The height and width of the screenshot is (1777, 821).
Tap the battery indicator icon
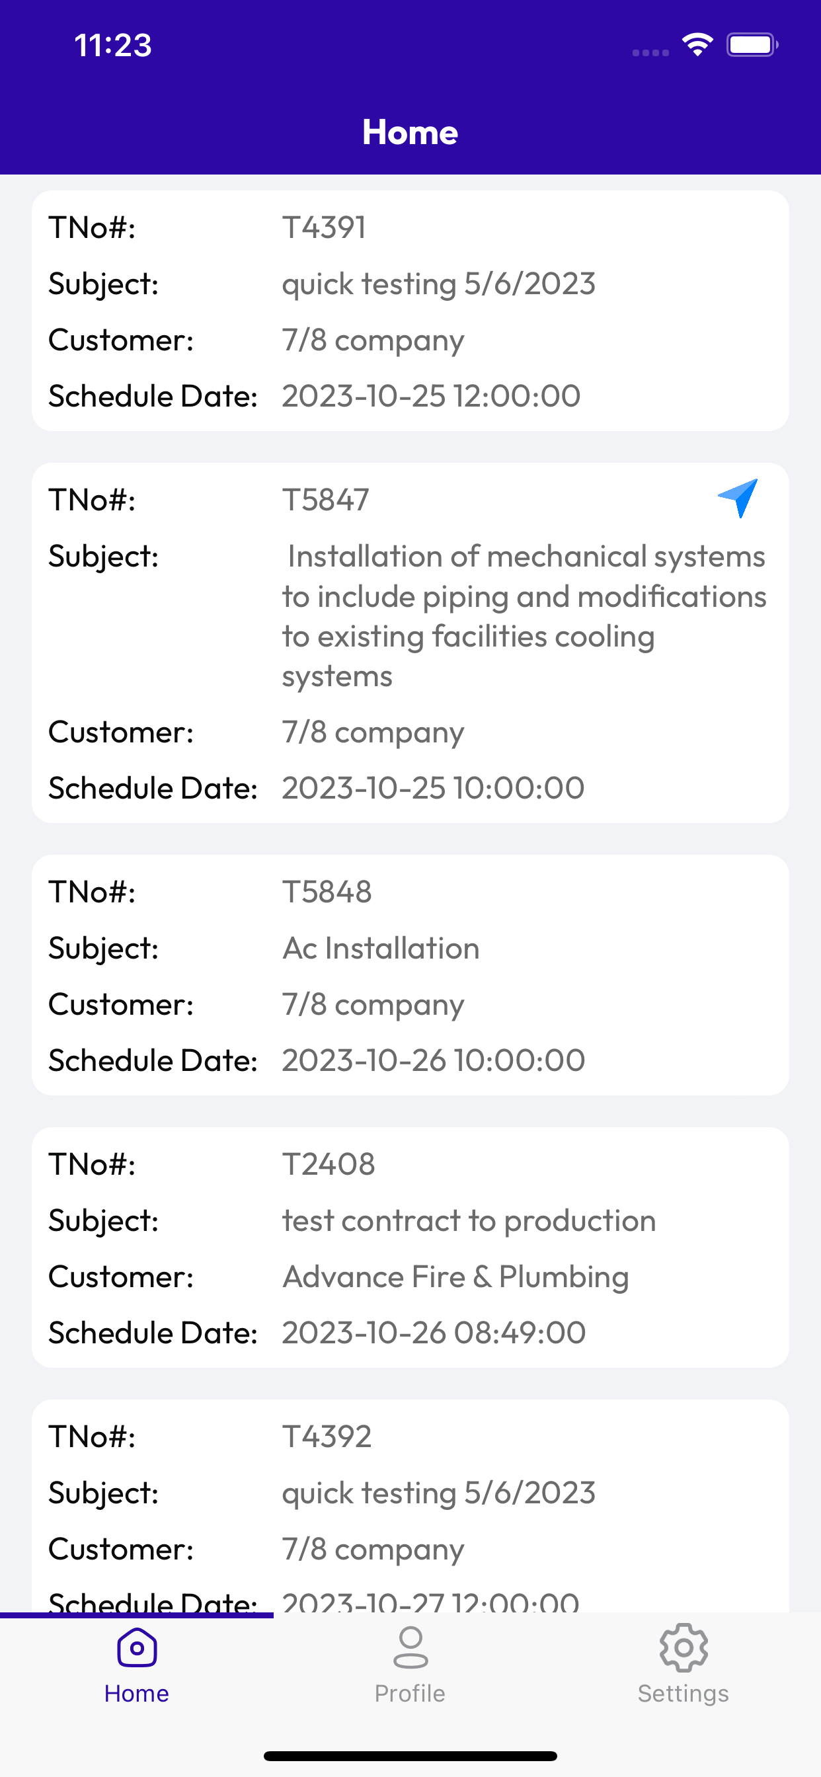point(752,45)
